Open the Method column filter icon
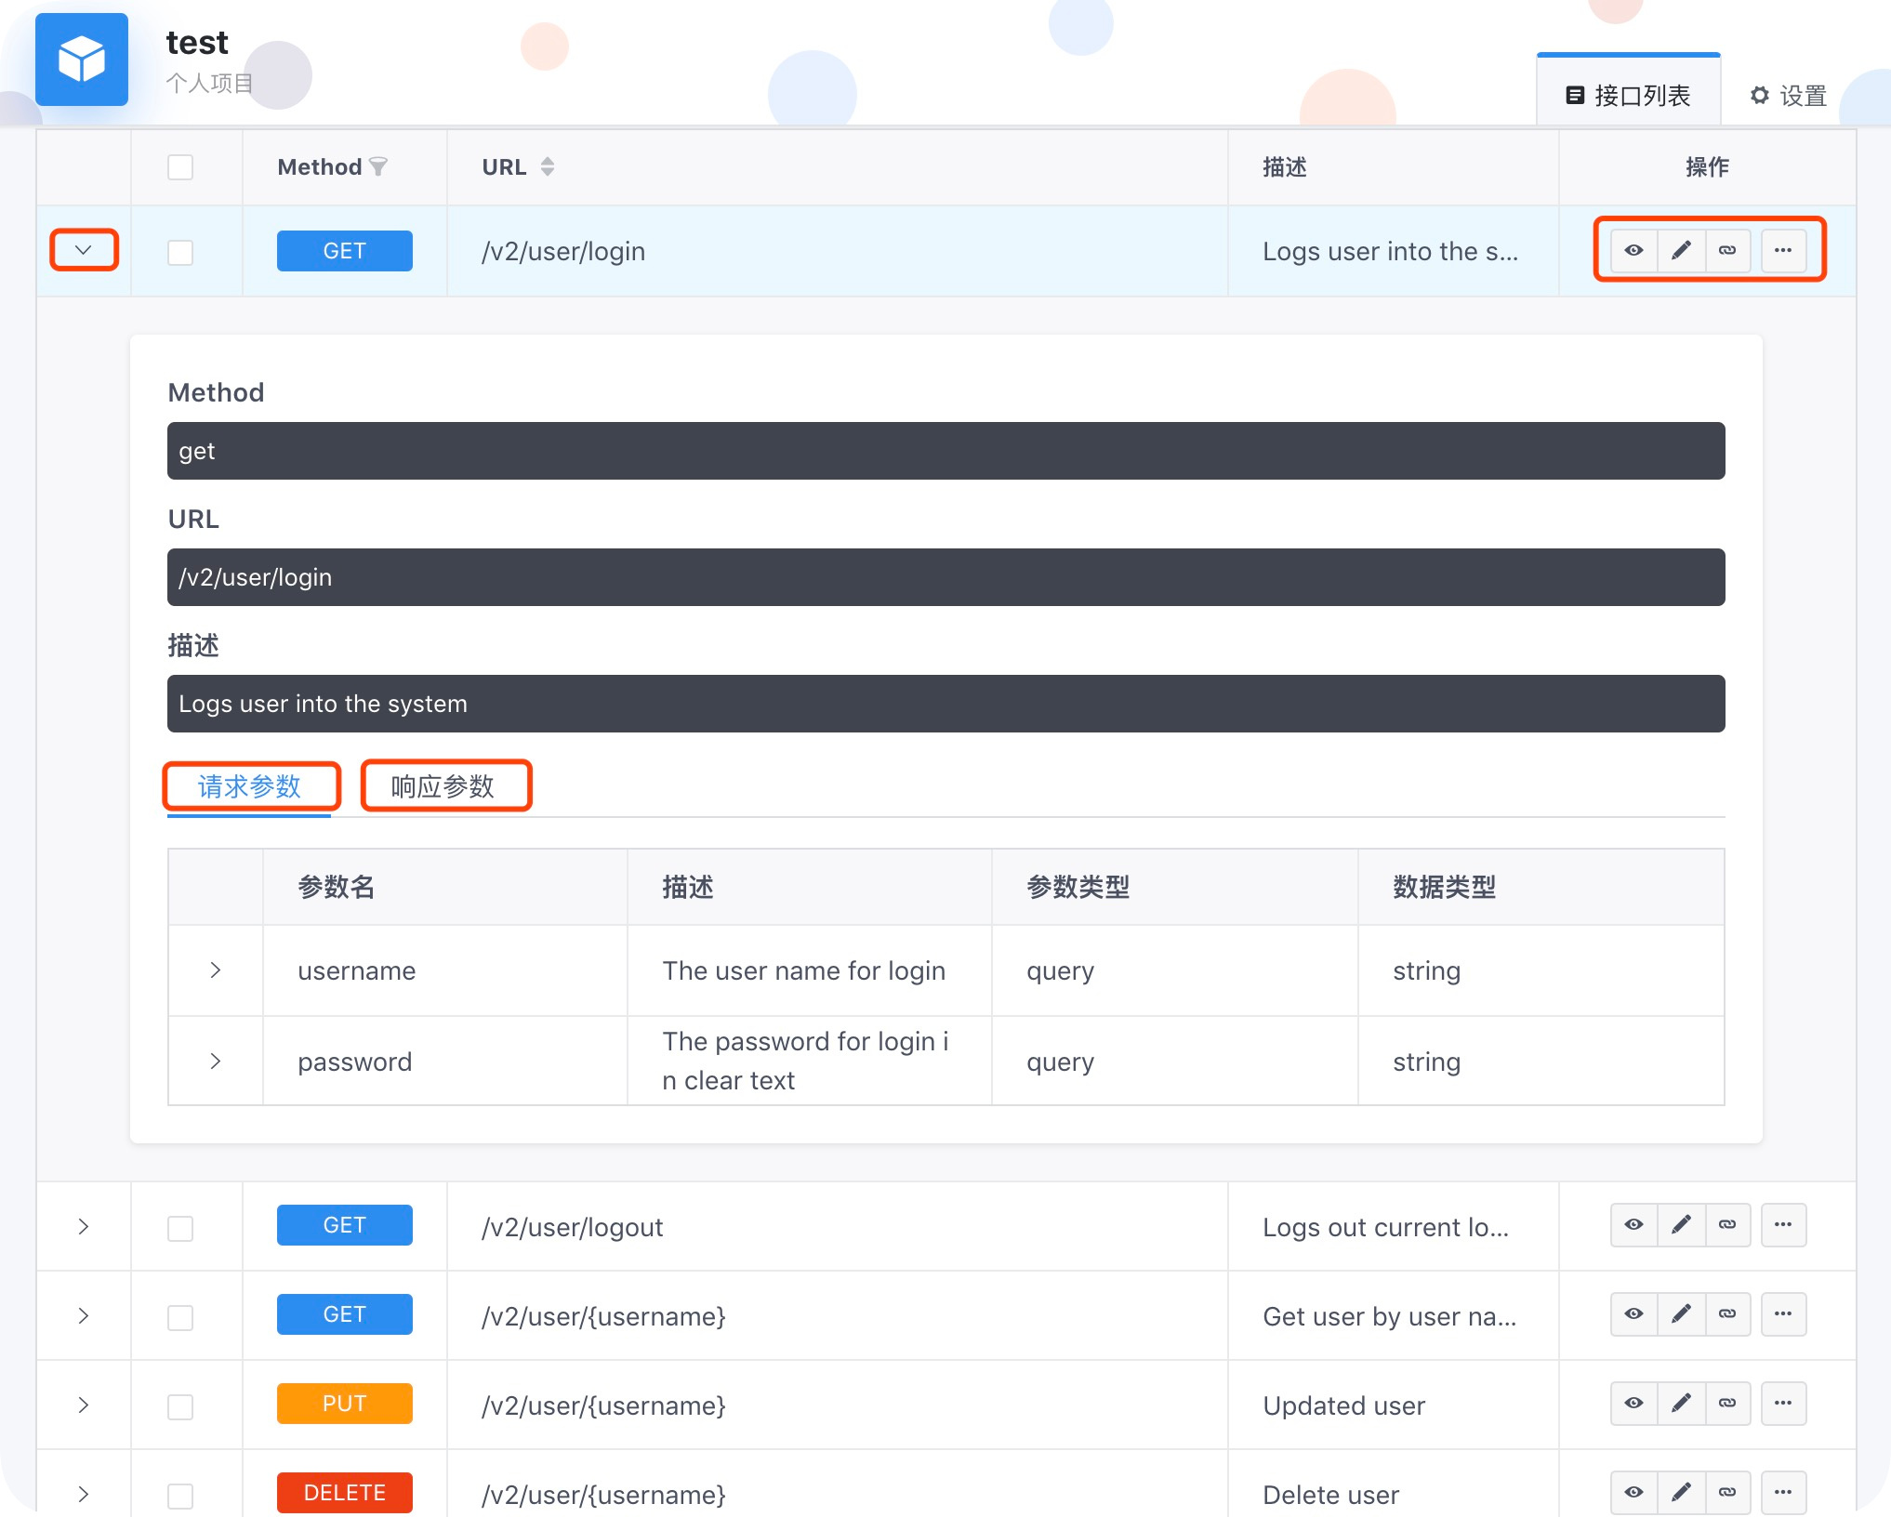 [x=379, y=166]
